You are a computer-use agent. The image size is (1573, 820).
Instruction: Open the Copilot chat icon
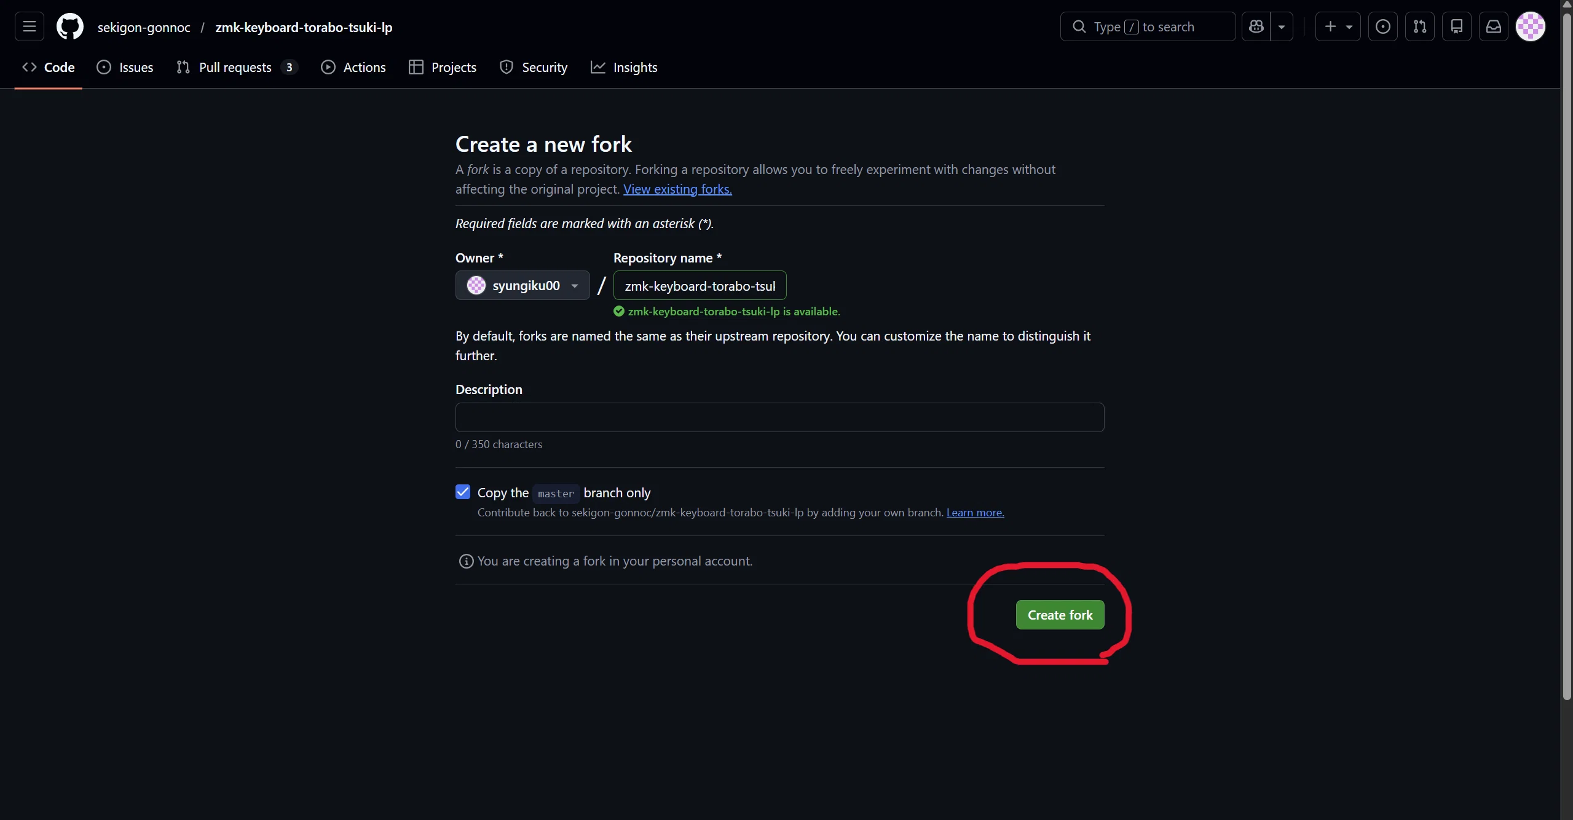pyautogui.click(x=1256, y=27)
